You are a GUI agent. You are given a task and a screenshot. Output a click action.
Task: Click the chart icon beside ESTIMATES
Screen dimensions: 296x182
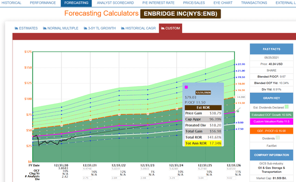tap(17, 28)
